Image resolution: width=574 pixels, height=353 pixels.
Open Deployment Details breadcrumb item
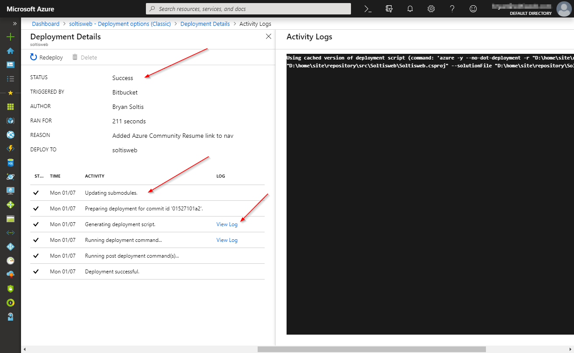click(x=205, y=24)
